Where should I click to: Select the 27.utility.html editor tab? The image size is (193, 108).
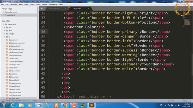[x=76, y=9]
